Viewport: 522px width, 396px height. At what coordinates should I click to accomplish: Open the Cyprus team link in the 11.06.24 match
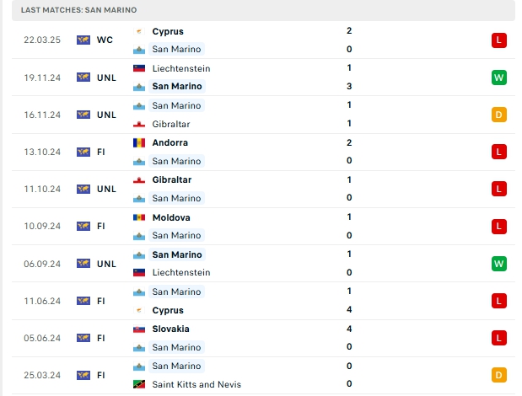pos(168,310)
